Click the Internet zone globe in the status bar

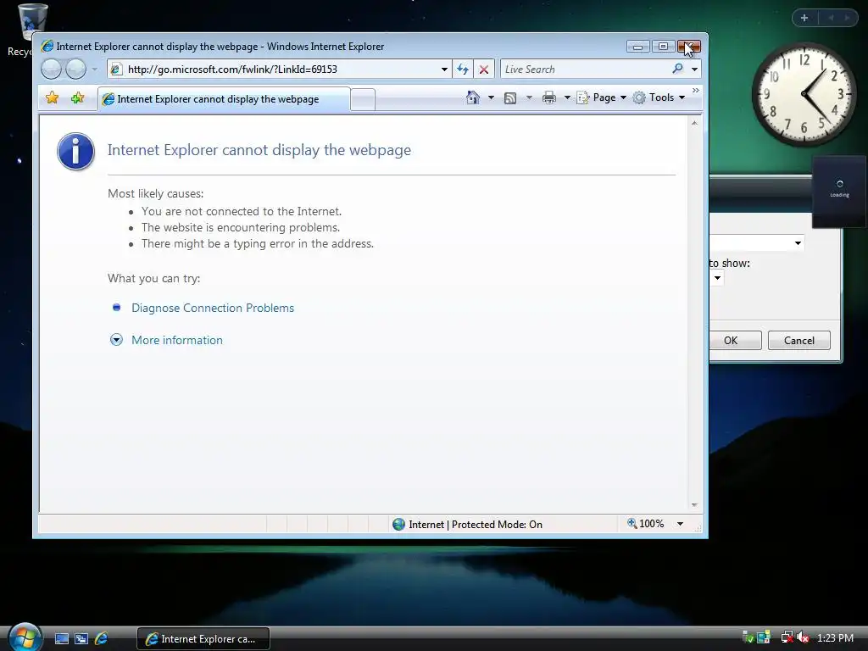click(x=398, y=524)
